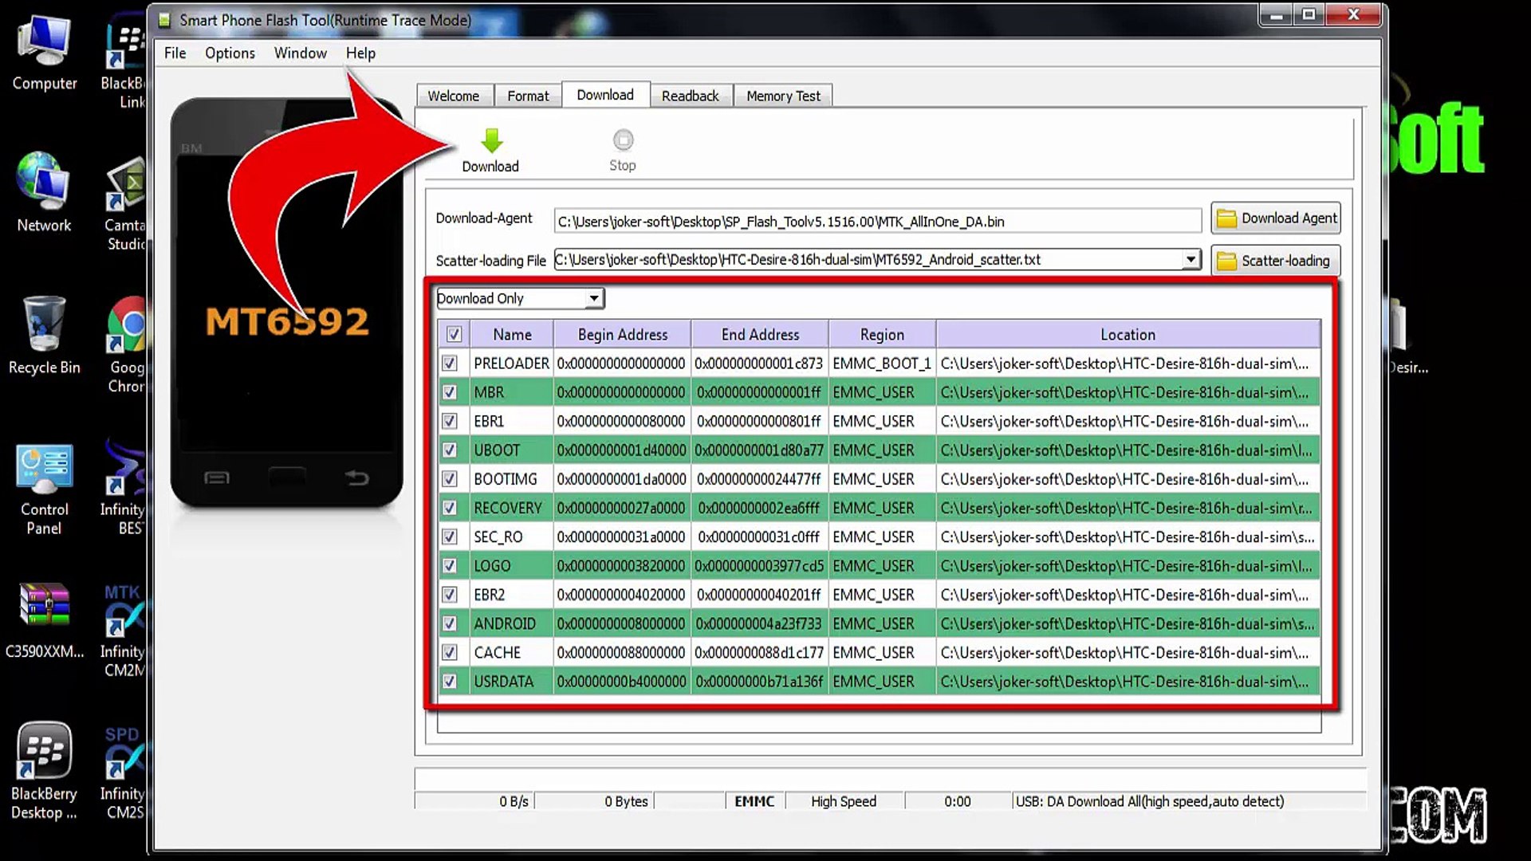Expand the Download Only mode dropdown

coord(593,299)
